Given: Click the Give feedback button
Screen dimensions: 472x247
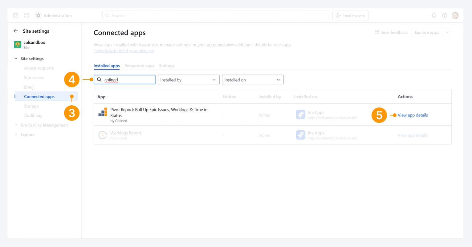Looking at the screenshot, I should pyautogui.click(x=391, y=32).
